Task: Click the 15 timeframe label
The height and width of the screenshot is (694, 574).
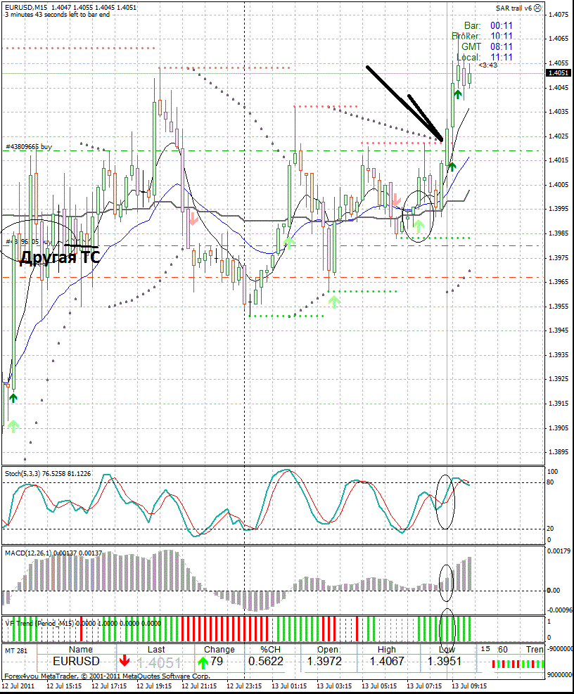Action: click(485, 649)
